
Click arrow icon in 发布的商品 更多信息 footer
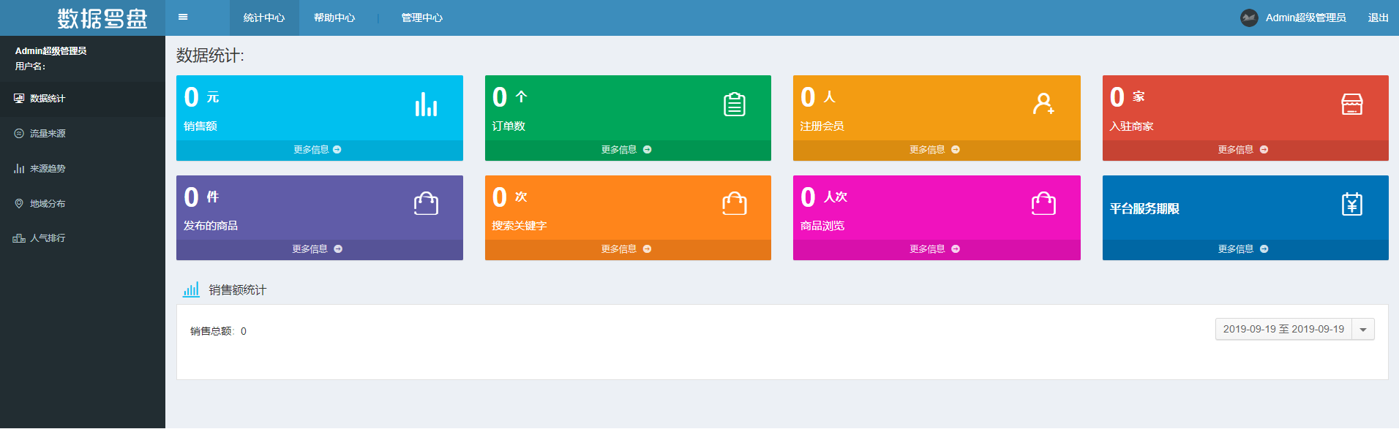338,249
